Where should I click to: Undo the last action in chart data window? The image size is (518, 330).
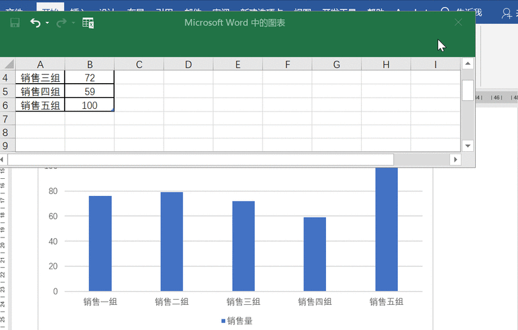(36, 23)
